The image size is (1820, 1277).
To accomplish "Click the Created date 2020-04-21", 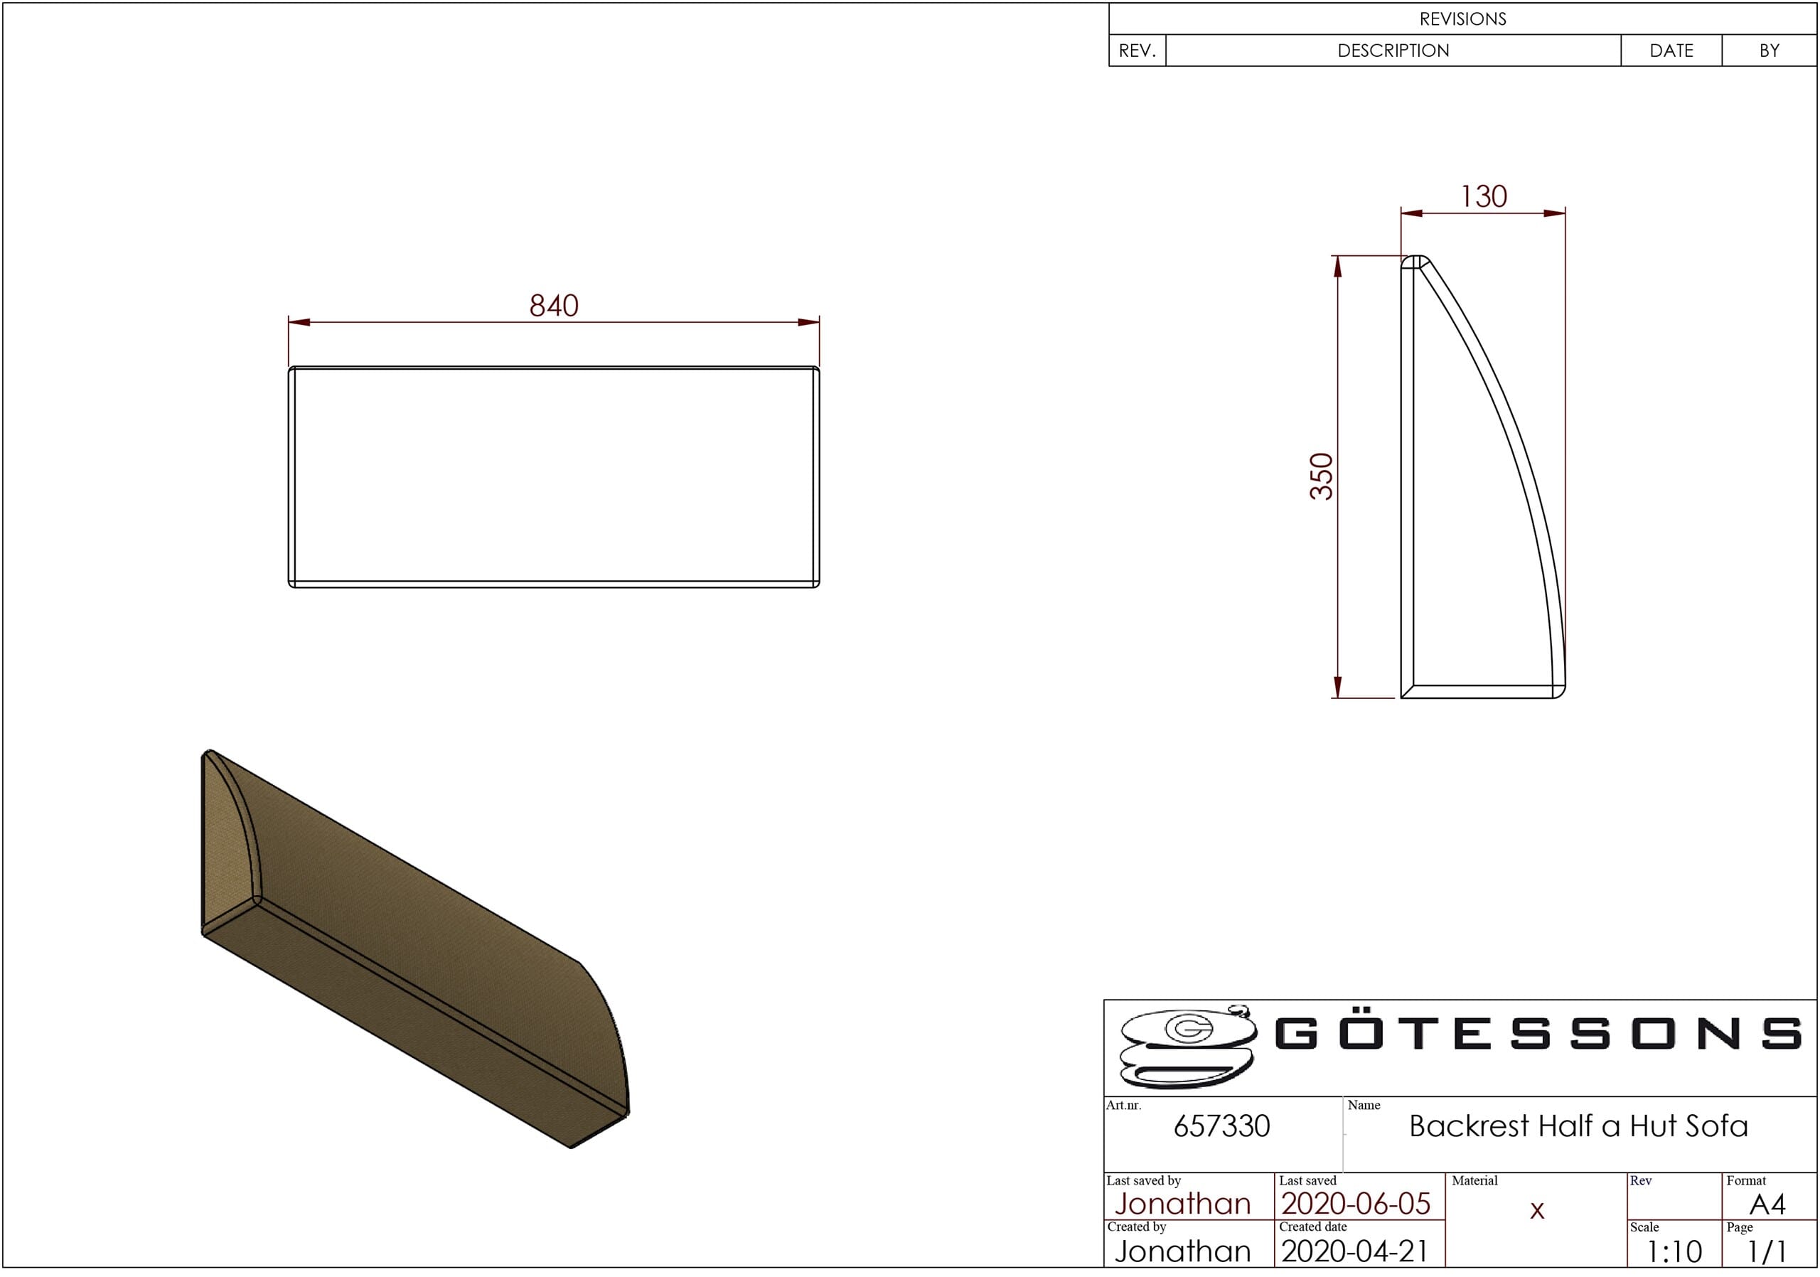I will pos(1355,1251).
